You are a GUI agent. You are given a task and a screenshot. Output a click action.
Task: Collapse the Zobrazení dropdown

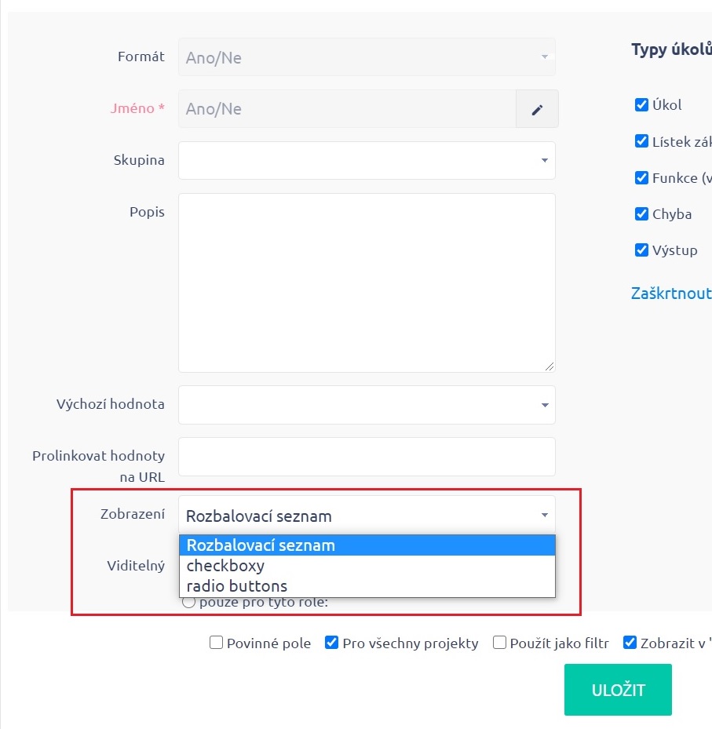pyautogui.click(x=367, y=516)
